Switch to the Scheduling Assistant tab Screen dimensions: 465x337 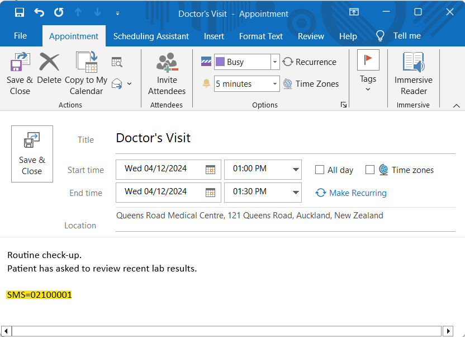pyautogui.click(x=151, y=36)
